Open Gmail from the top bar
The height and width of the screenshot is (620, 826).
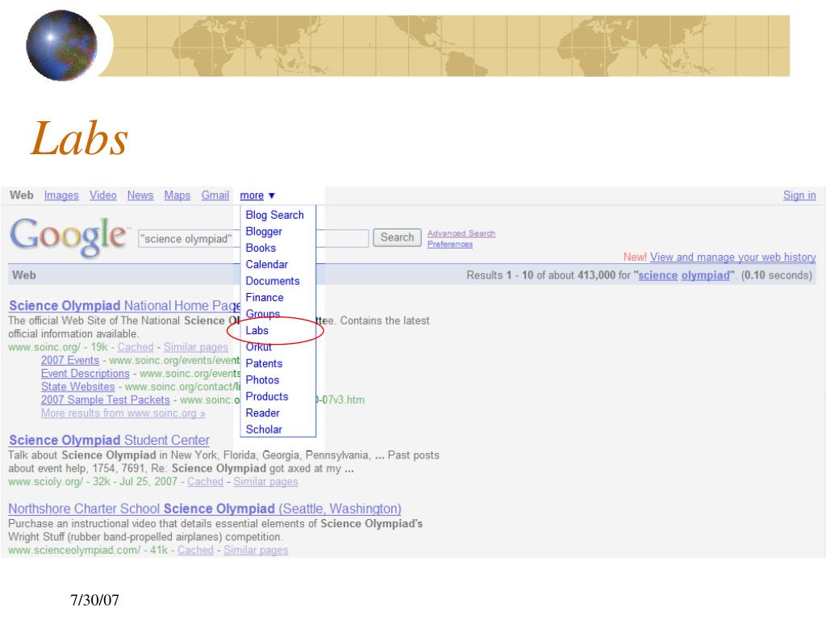215,195
